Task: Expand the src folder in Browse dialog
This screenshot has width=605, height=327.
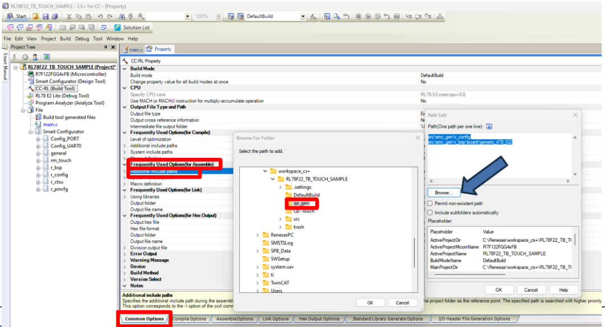Action: (281, 219)
